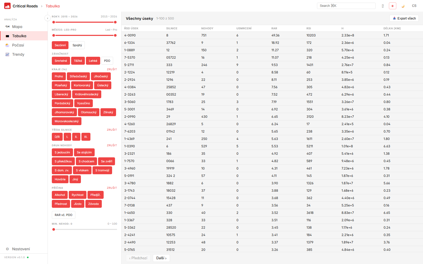Switch language via CS selector
Viewport: 423px width, 264px height.
click(x=414, y=6)
